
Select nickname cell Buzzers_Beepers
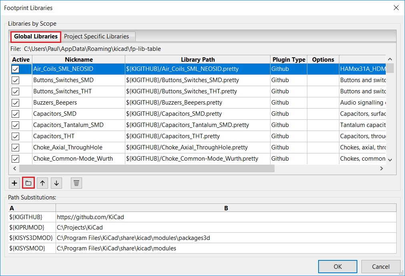[78, 103]
